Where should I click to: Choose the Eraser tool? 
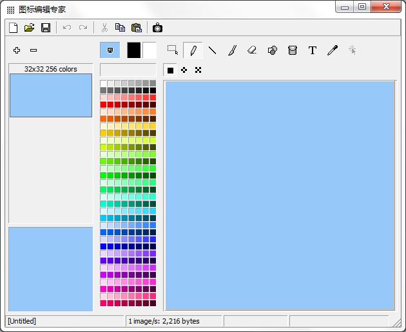[252, 50]
